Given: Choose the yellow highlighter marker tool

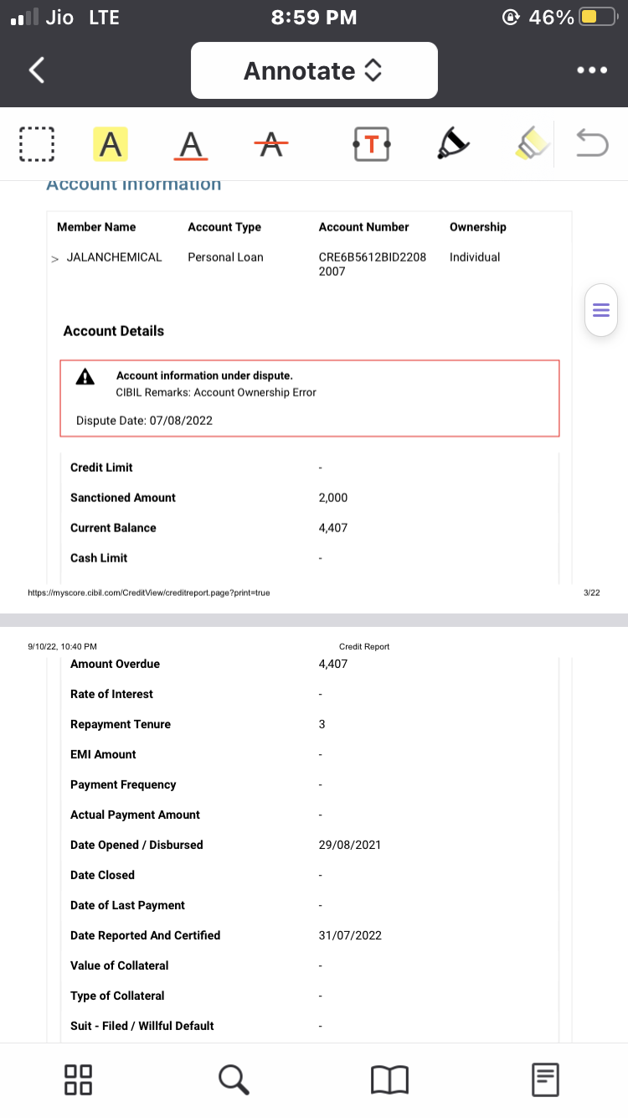Looking at the screenshot, I should click(x=531, y=144).
